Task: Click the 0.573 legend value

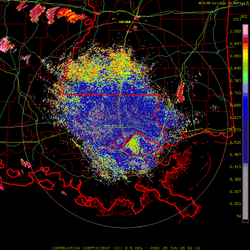Action: point(235,130)
